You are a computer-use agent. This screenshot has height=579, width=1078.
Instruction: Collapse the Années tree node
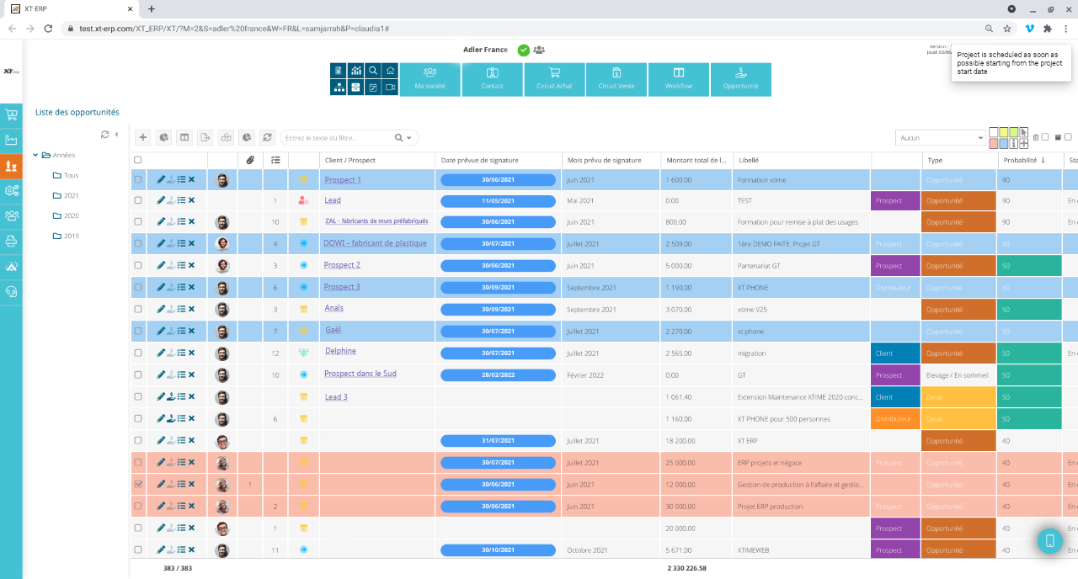[x=35, y=155]
